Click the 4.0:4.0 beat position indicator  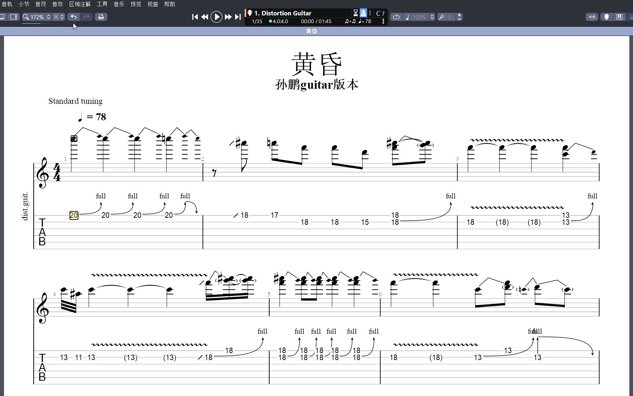pyautogui.click(x=278, y=21)
